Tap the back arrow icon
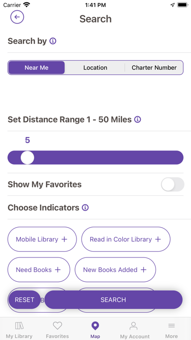191x340 pixels. point(17,17)
